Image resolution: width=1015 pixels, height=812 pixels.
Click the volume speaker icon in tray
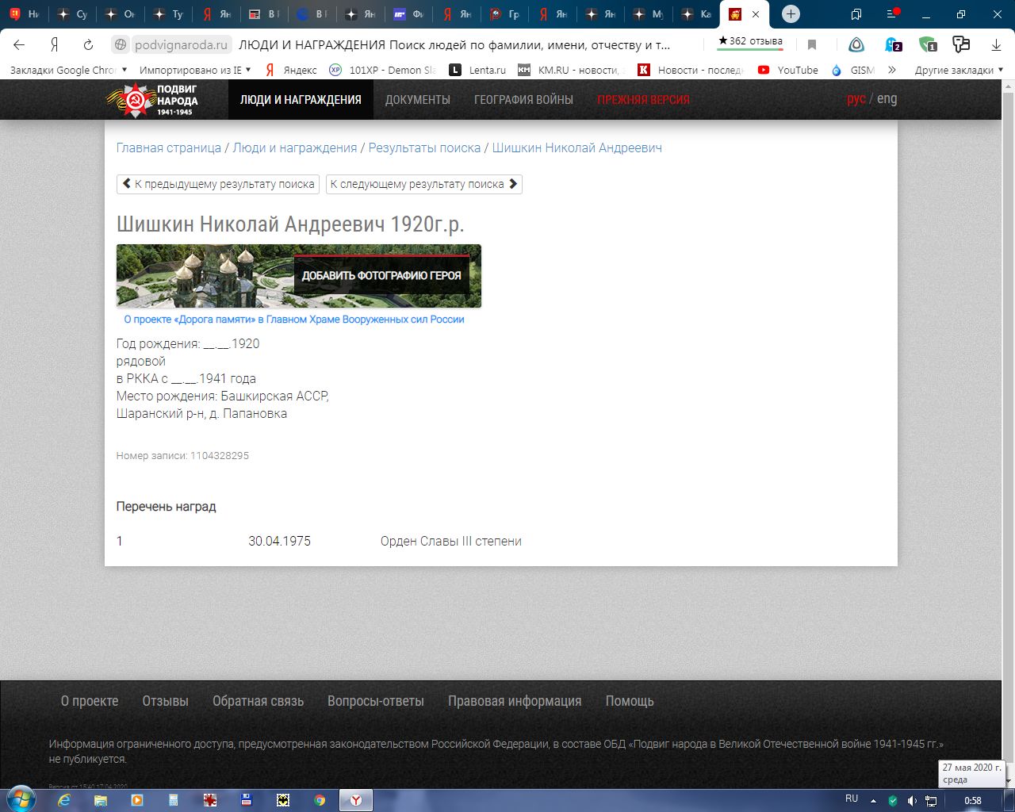(x=912, y=800)
